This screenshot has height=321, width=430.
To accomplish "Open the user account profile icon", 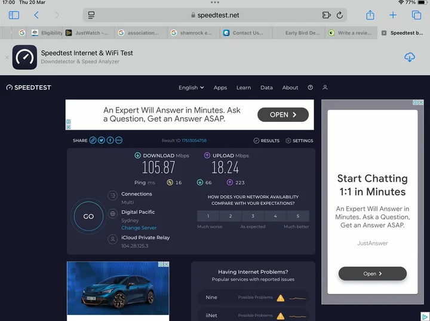I will (x=325, y=87).
